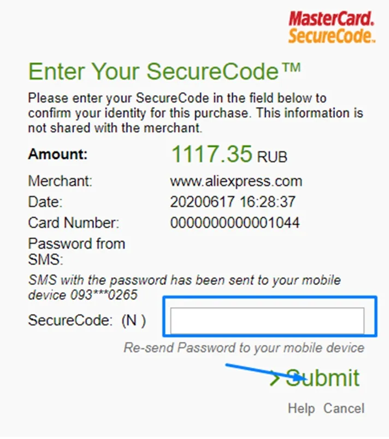Click the green arrow beside Submit
This screenshot has height=439, width=389.
pos(276,378)
